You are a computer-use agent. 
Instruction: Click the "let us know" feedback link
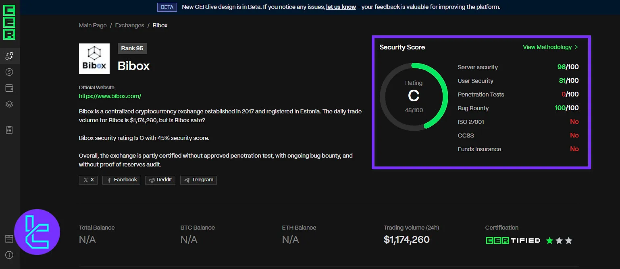[341, 7]
